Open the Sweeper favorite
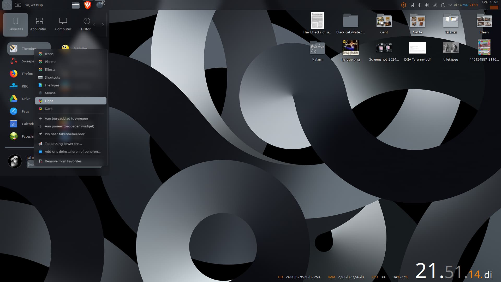 pos(21,61)
